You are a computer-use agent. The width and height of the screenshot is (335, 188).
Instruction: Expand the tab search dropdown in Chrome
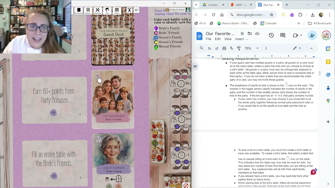(196, 5)
